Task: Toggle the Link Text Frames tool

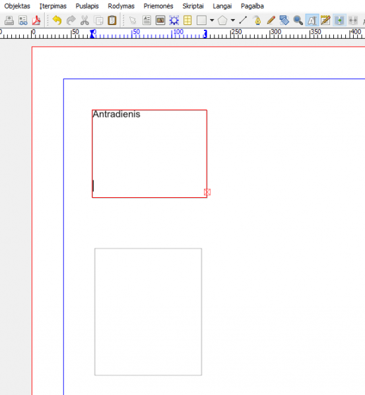Action: point(339,20)
